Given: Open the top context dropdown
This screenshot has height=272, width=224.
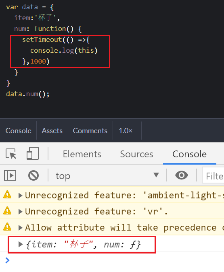Looking at the screenshot, I should tap(107, 175).
